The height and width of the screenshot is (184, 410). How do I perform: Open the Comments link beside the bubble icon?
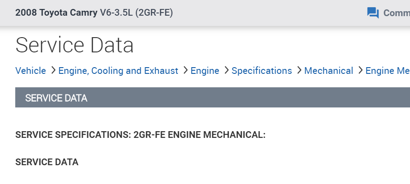(x=396, y=13)
